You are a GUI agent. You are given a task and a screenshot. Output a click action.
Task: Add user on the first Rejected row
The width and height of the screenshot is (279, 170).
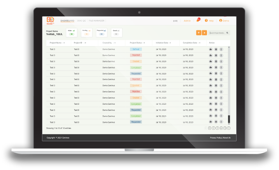point(211,55)
